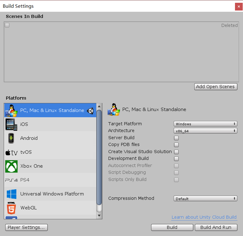Click the Apple tv logo icon
Screen dimensions: 243x236
[11, 152]
